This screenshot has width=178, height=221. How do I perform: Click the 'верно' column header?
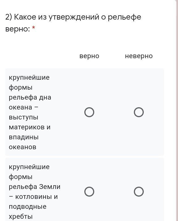(89, 56)
